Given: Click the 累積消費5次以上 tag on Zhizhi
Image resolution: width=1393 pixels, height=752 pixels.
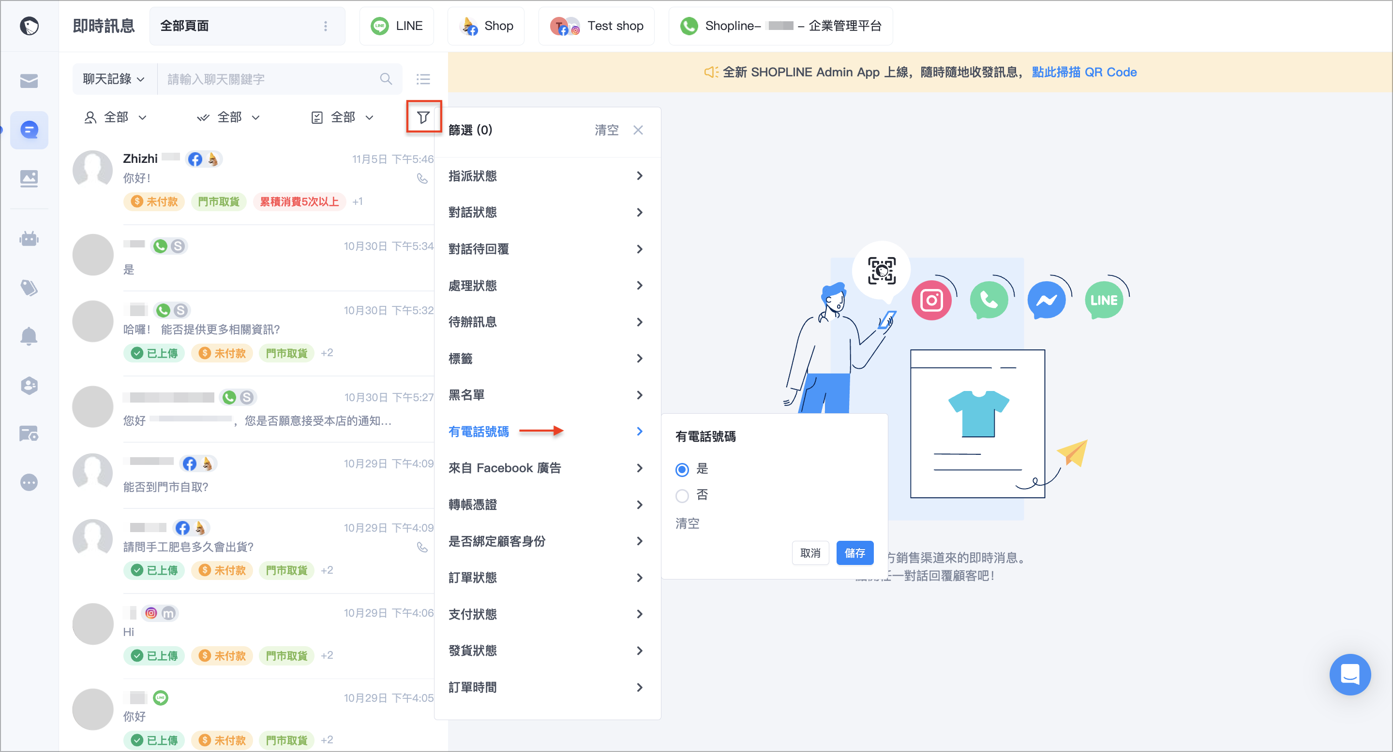Looking at the screenshot, I should pos(299,202).
